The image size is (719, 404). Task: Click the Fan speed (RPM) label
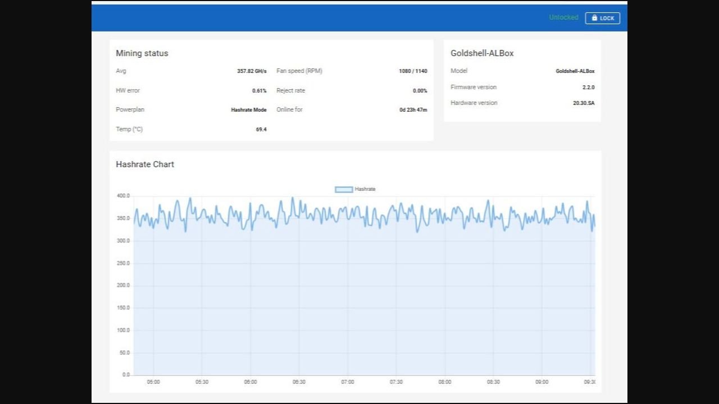tap(299, 71)
